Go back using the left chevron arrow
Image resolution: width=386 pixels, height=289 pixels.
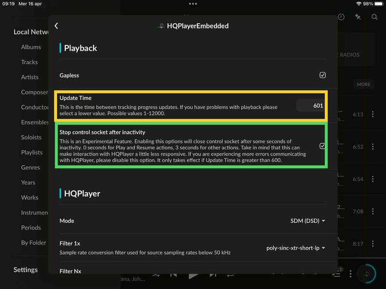pyautogui.click(x=56, y=26)
